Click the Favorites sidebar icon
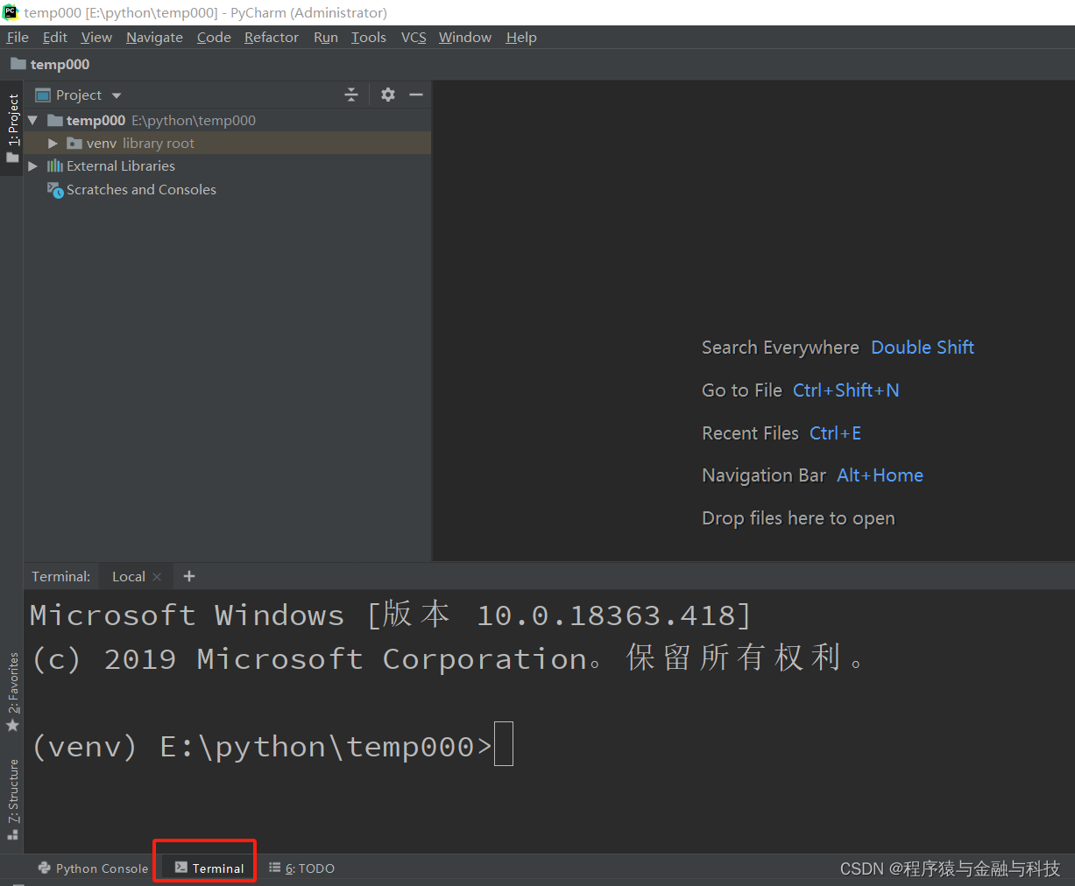 click(12, 679)
